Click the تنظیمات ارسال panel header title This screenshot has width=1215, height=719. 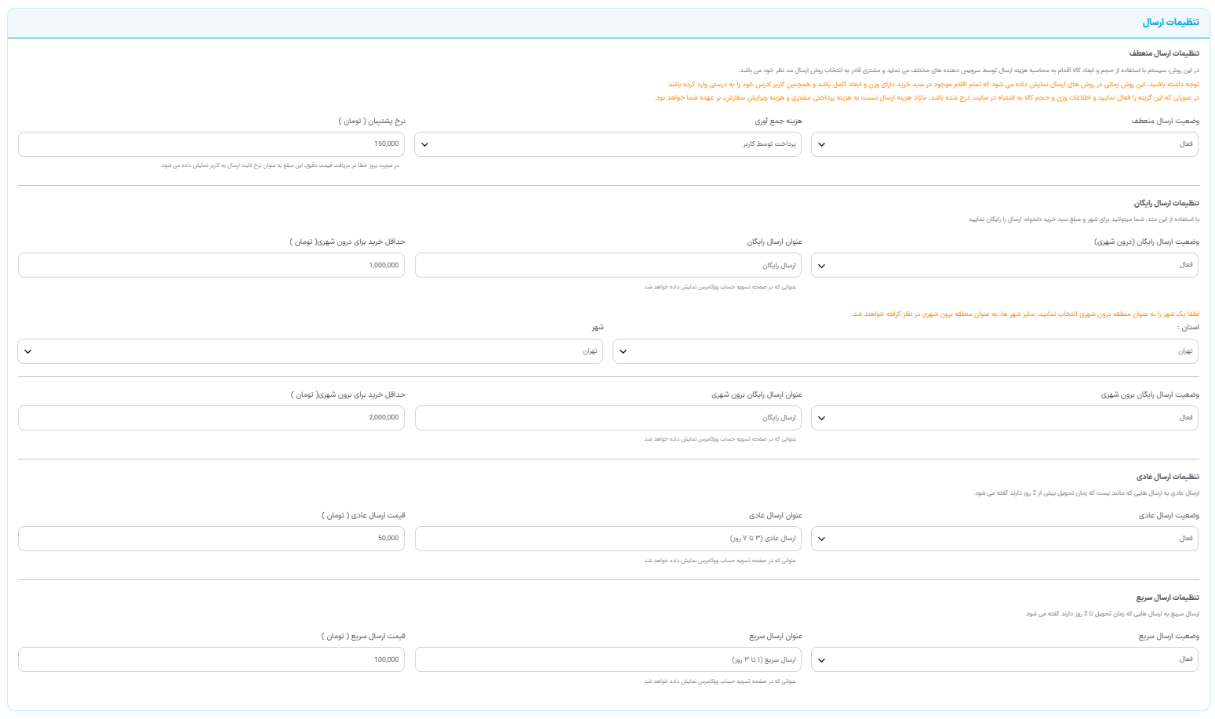[x=1170, y=22]
